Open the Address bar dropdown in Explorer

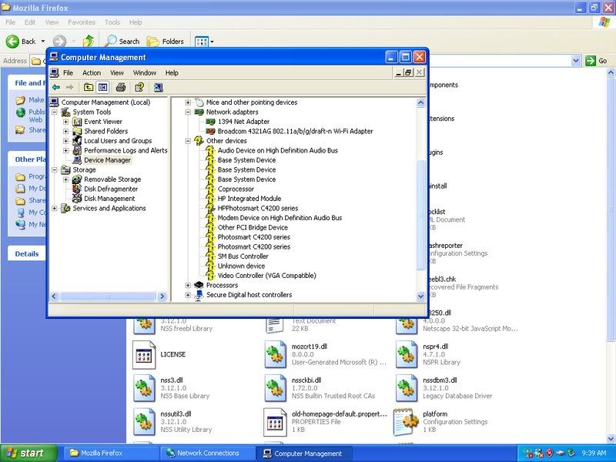pyautogui.click(x=575, y=61)
